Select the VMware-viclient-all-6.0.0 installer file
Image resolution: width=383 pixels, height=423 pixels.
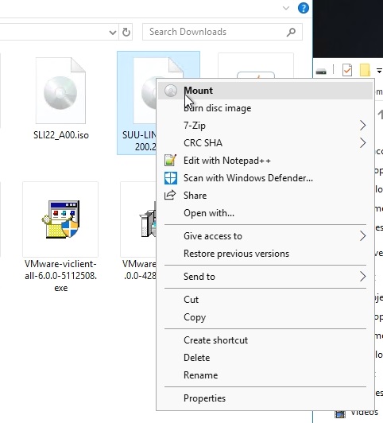[60, 237]
